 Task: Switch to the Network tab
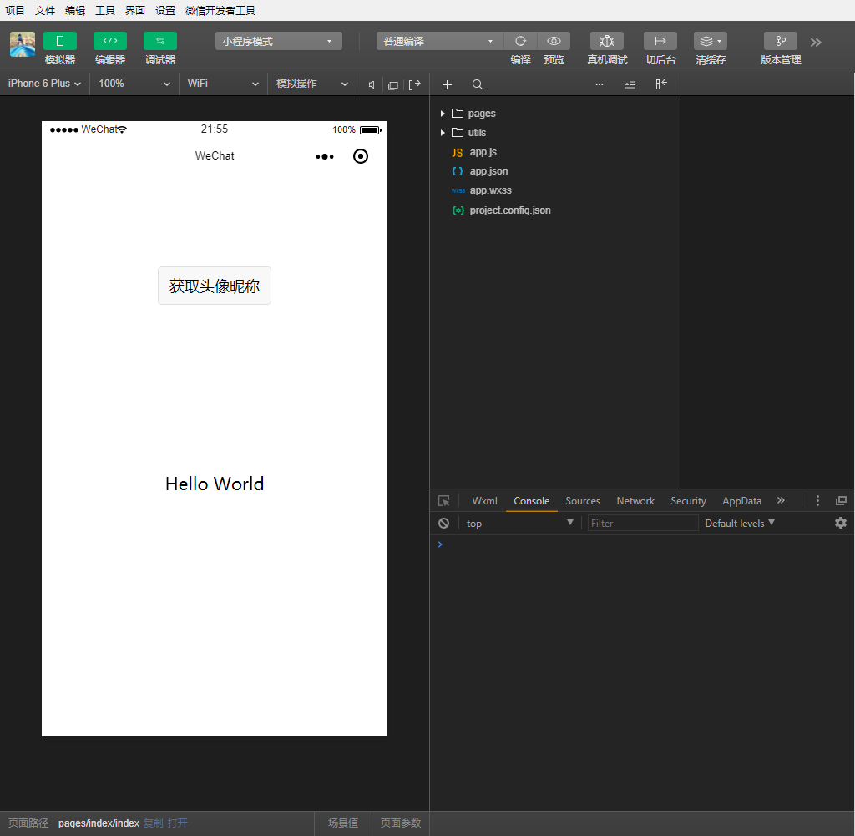click(635, 500)
